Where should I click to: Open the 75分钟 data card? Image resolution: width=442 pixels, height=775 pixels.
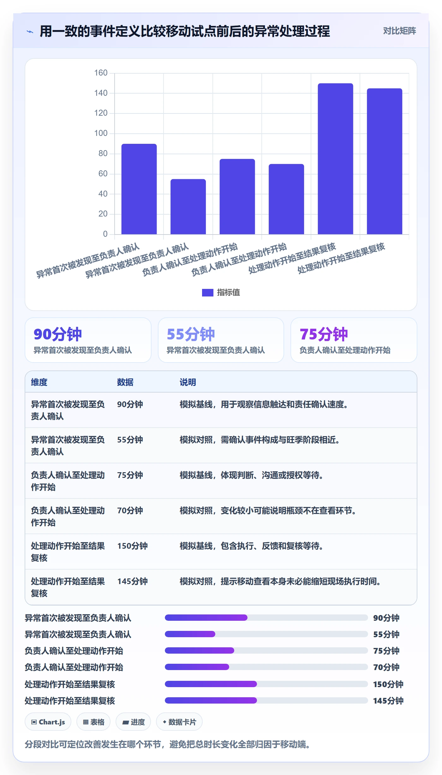click(x=354, y=340)
